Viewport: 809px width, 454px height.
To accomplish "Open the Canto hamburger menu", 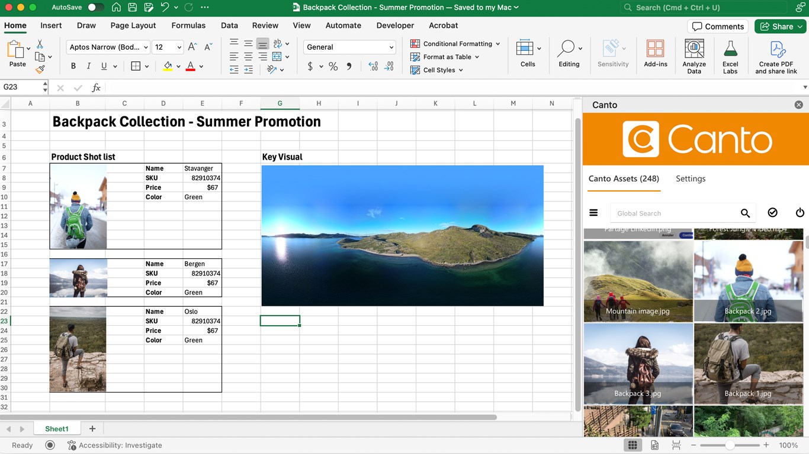I will [593, 213].
